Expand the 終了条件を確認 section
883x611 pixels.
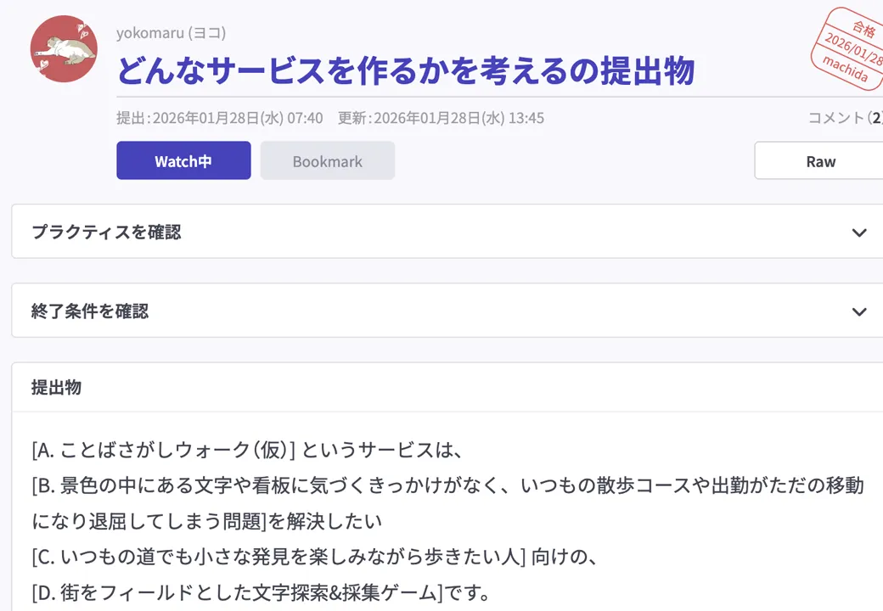tap(447, 311)
